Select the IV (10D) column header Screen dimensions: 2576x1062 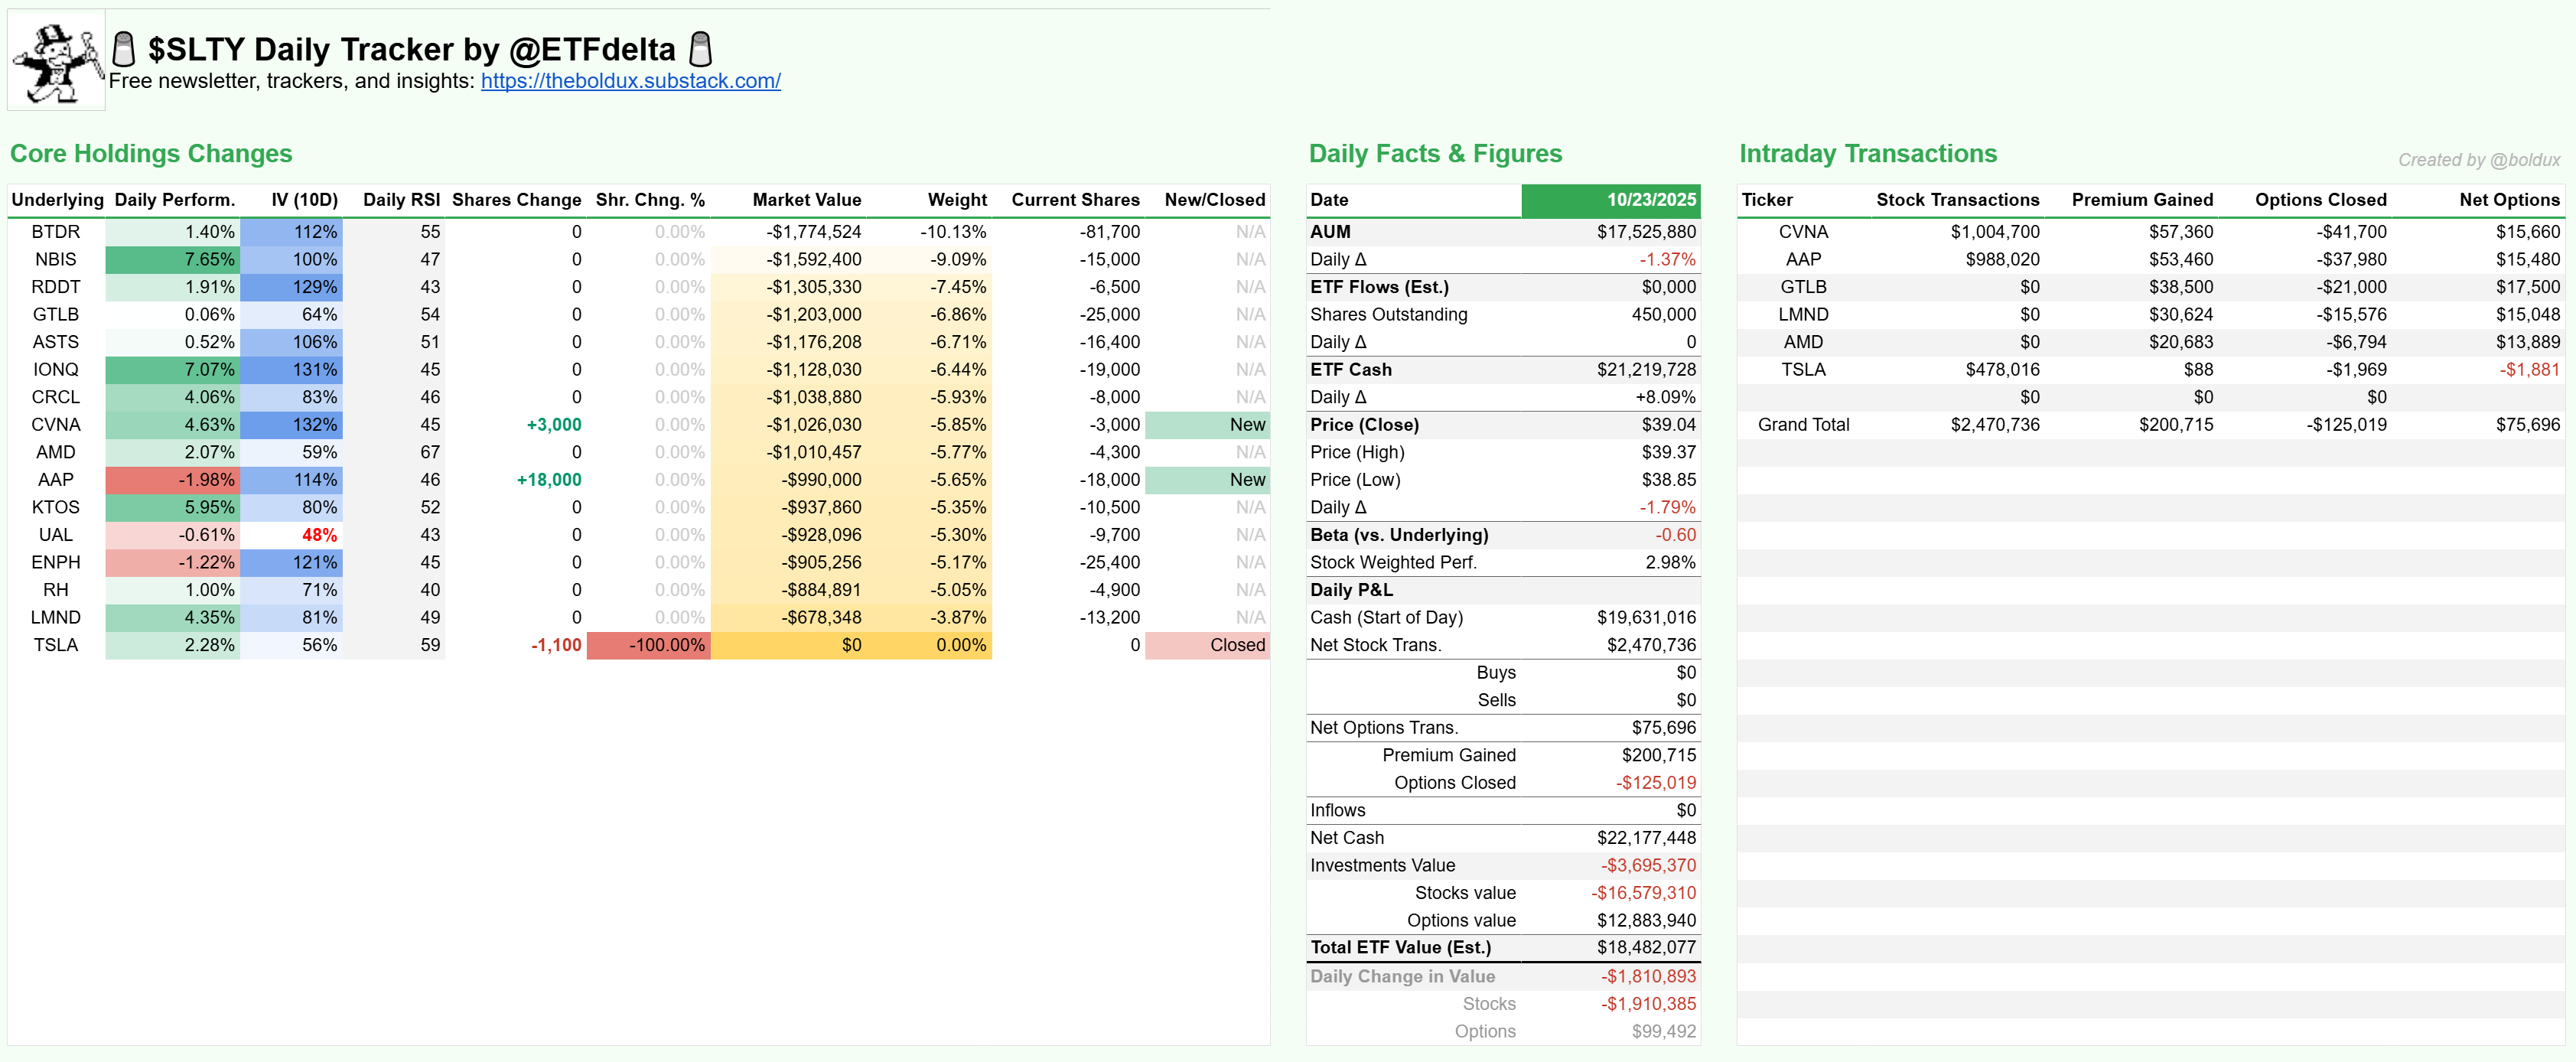tap(304, 200)
